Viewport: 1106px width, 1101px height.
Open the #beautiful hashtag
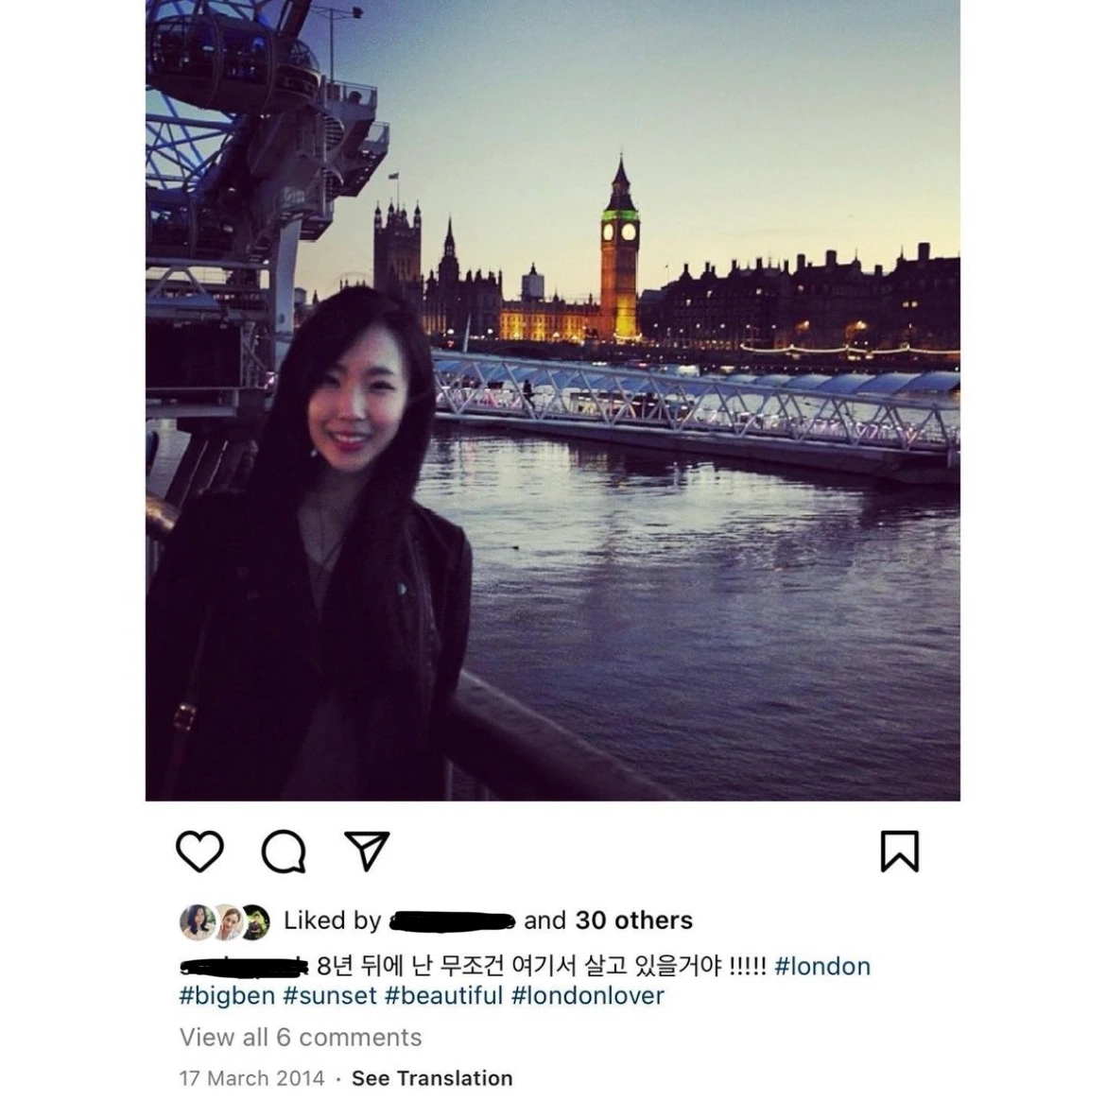(x=443, y=996)
